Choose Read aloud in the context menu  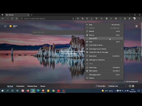tap(104, 56)
